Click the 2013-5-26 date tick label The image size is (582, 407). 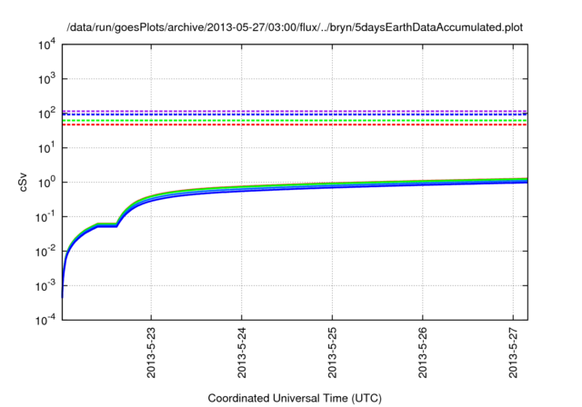(x=423, y=352)
